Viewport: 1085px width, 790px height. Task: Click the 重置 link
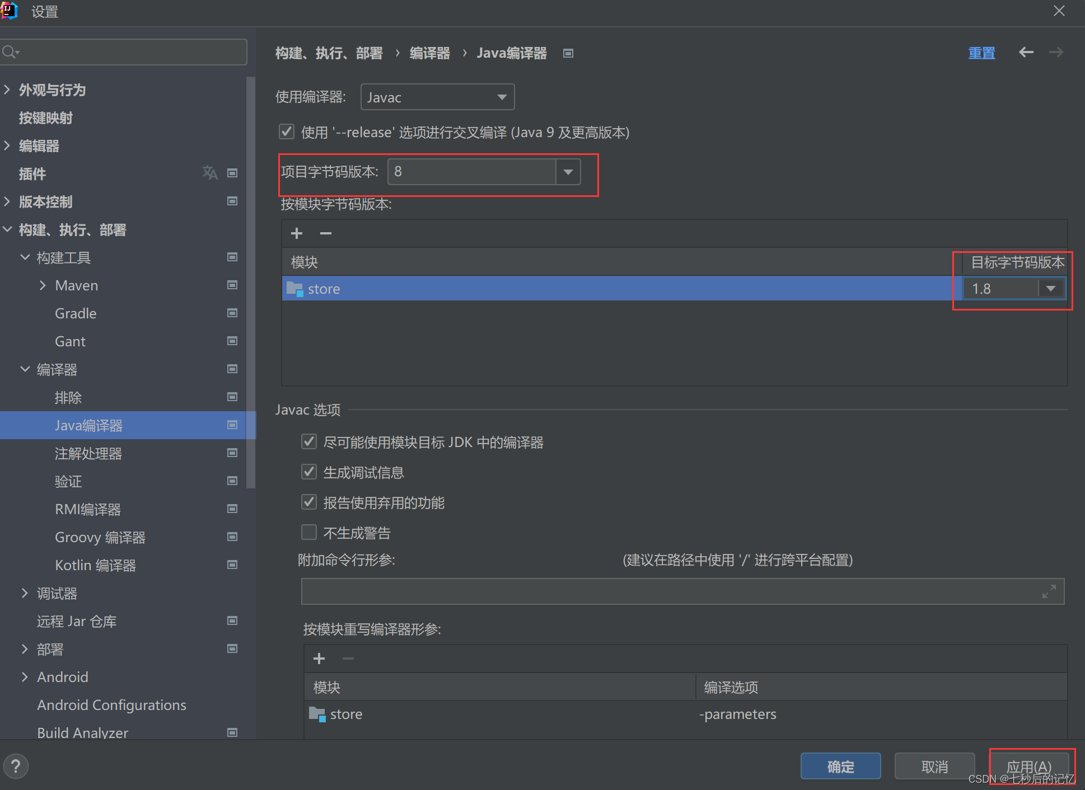(981, 52)
